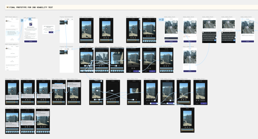Screen dimensions: 258x139
Task: Click the trim timeline strip in Add-video_Preview frame
Action: [x=87, y=40]
